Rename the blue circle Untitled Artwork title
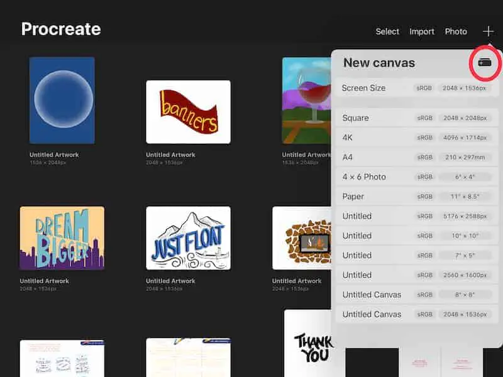Viewport: 503px width, 377px height. tap(54, 155)
